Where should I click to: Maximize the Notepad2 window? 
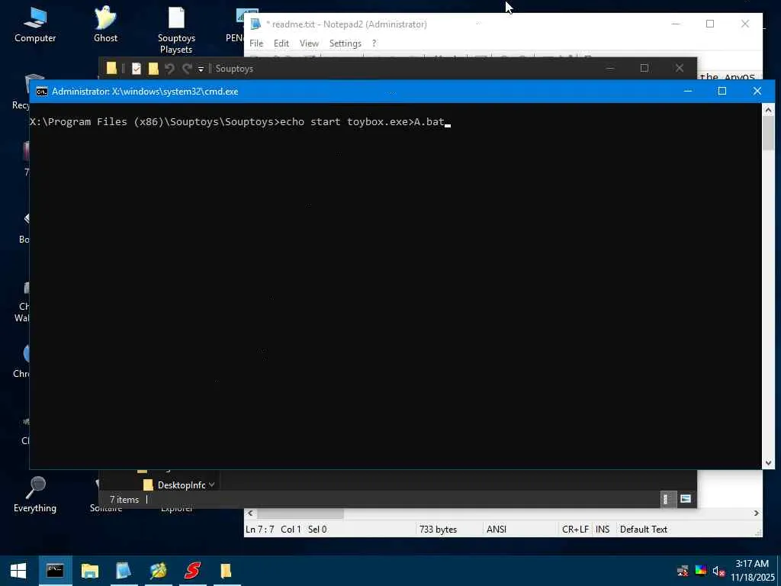coord(710,24)
